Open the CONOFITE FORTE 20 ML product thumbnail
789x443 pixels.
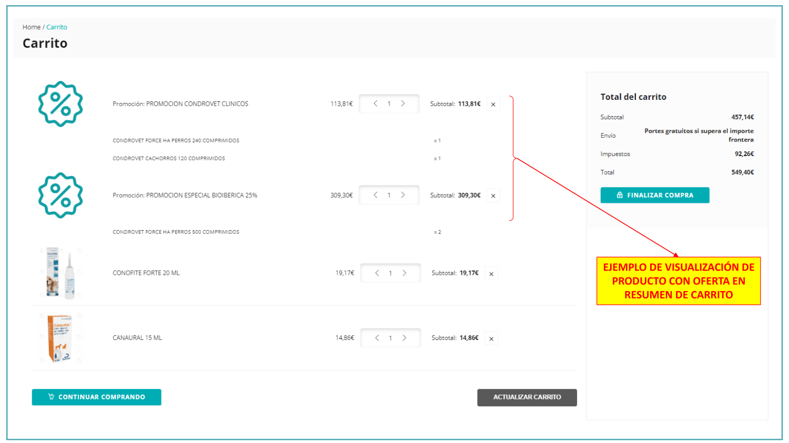60,273
